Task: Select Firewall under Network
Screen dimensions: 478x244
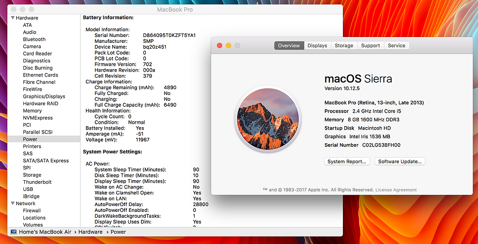Action: tap(32, 210)
